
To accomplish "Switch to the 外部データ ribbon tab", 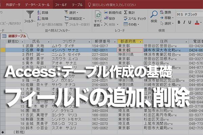I will click(13, 5).
